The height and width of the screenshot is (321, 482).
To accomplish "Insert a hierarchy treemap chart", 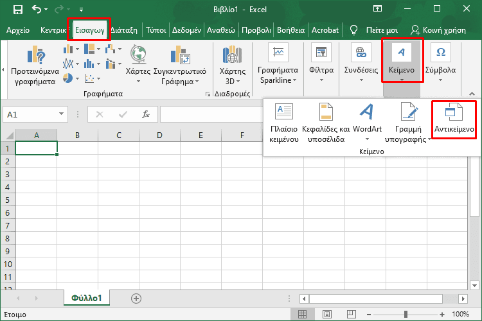I will point(92,49).
